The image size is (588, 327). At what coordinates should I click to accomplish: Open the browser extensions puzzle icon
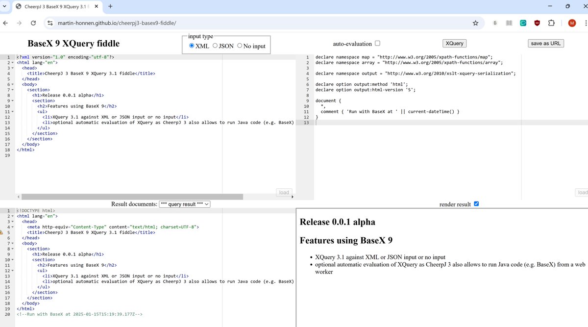[551, 23]
